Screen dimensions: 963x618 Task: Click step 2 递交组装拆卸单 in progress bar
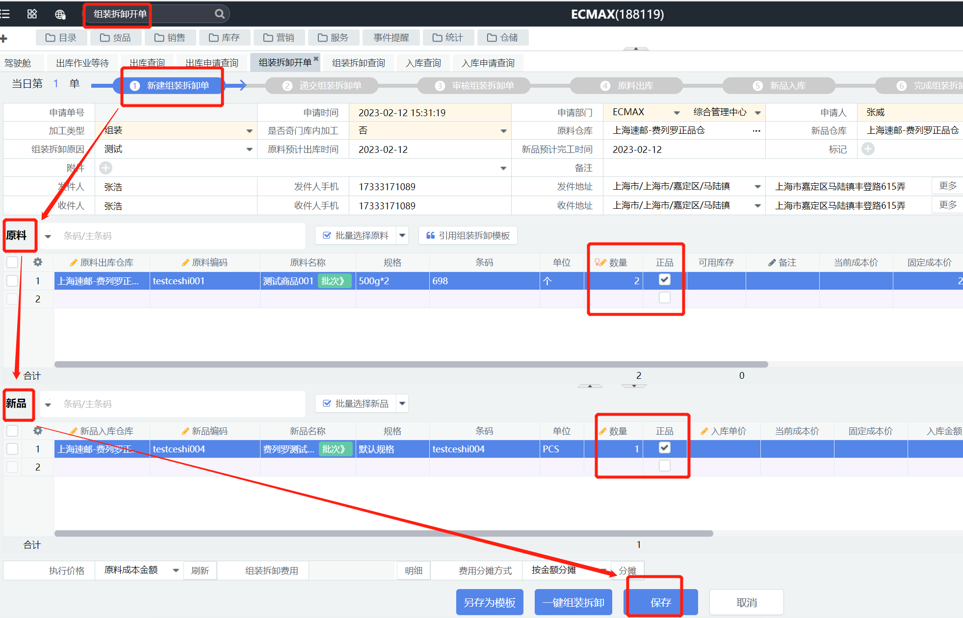click(x=322, y=86)
